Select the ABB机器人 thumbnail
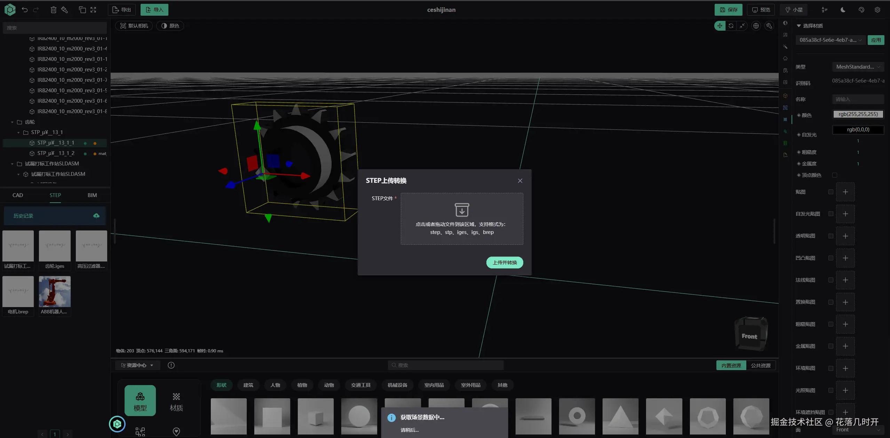The height and width of the screenshot is (438, 890). click(55, 292)
